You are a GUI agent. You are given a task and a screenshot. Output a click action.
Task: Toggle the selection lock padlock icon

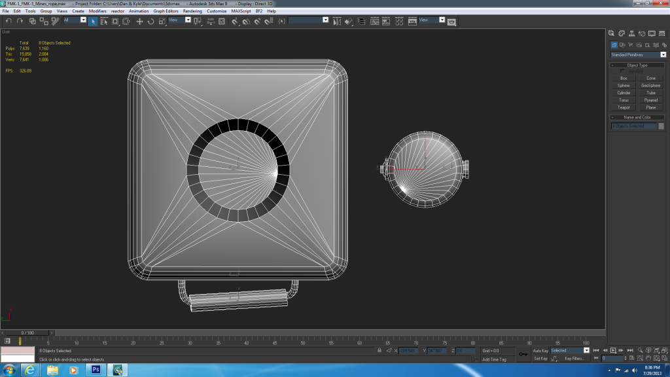point(379,351)
